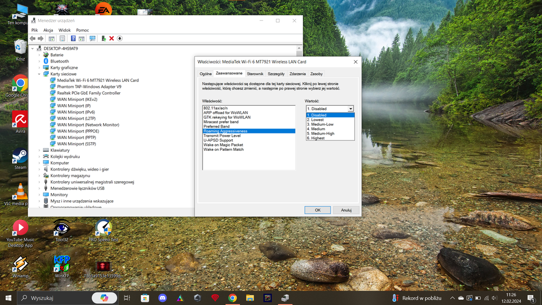
Task: Select Realtek PCIe GbE Family Controller
Action: 88,93
